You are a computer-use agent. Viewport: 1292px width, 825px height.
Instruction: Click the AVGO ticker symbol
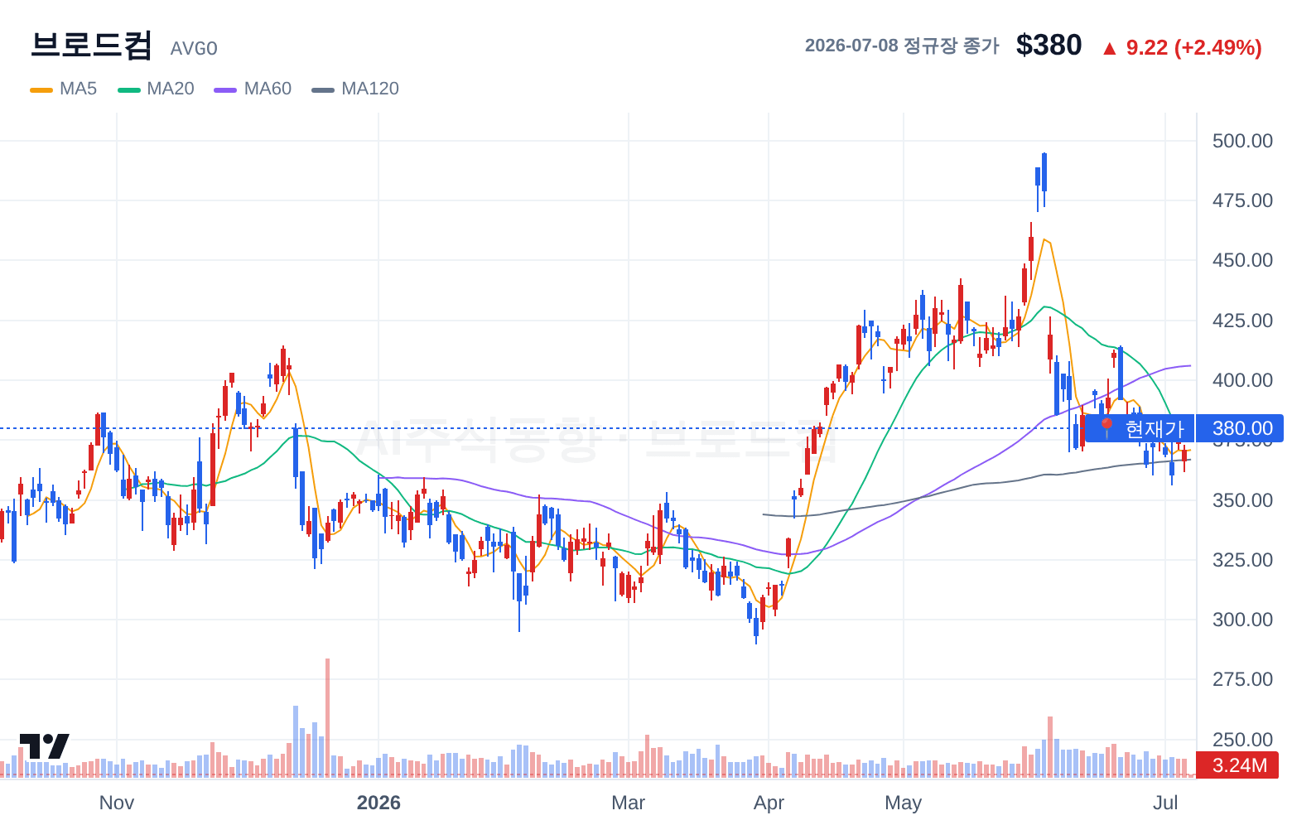pos(194,49)
